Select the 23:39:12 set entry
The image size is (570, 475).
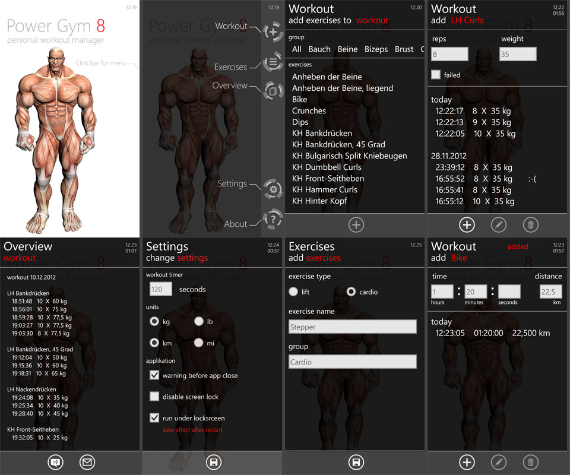(474, 167)
